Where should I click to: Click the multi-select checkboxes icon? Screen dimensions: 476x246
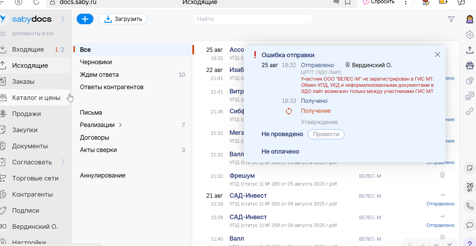[470, 96]
